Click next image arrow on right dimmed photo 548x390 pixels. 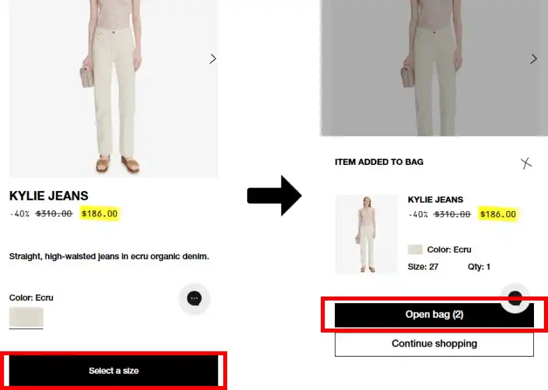[533, 59]
